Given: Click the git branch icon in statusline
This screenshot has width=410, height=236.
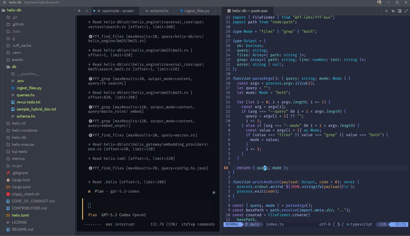Looking at the screenshot, I should pos(247,224).
